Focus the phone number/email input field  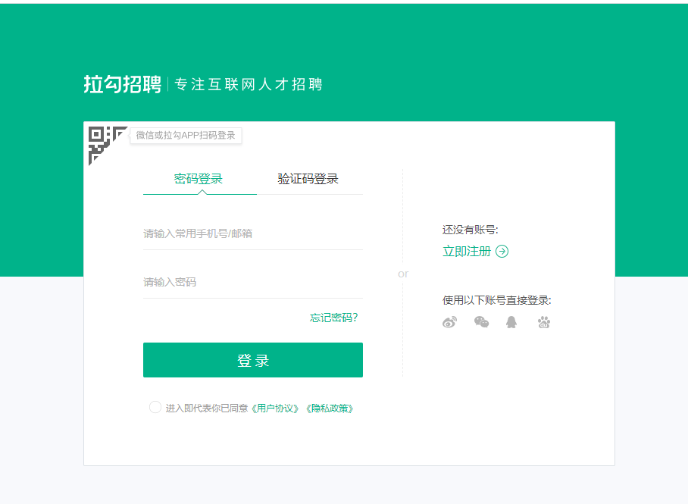[x=253, y=233]
